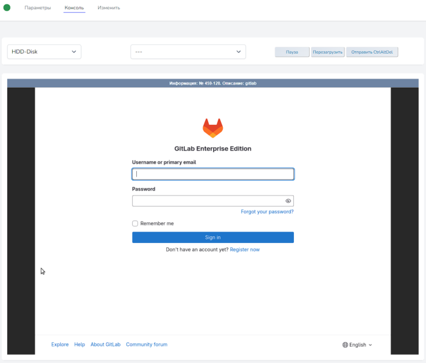Click the blue Sign in button
Viewport: 426px width, 363px height.
pos(212,238)
